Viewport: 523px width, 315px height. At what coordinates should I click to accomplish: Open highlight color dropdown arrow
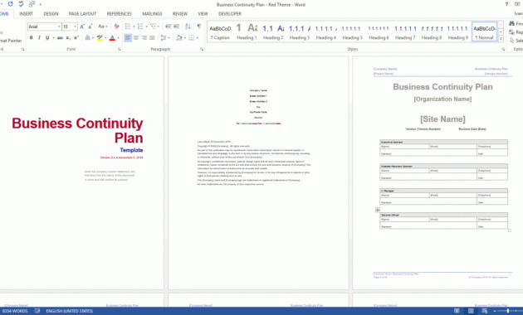point(105,38)
